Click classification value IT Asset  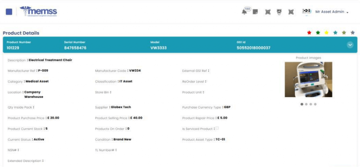click(x=126, y=81)
